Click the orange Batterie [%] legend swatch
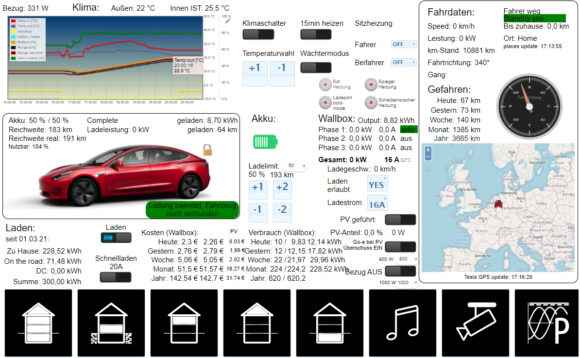Viewport: 580px width, 358px height. point(13,42)
